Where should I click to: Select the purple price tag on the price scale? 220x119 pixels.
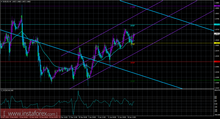(217, 6)
